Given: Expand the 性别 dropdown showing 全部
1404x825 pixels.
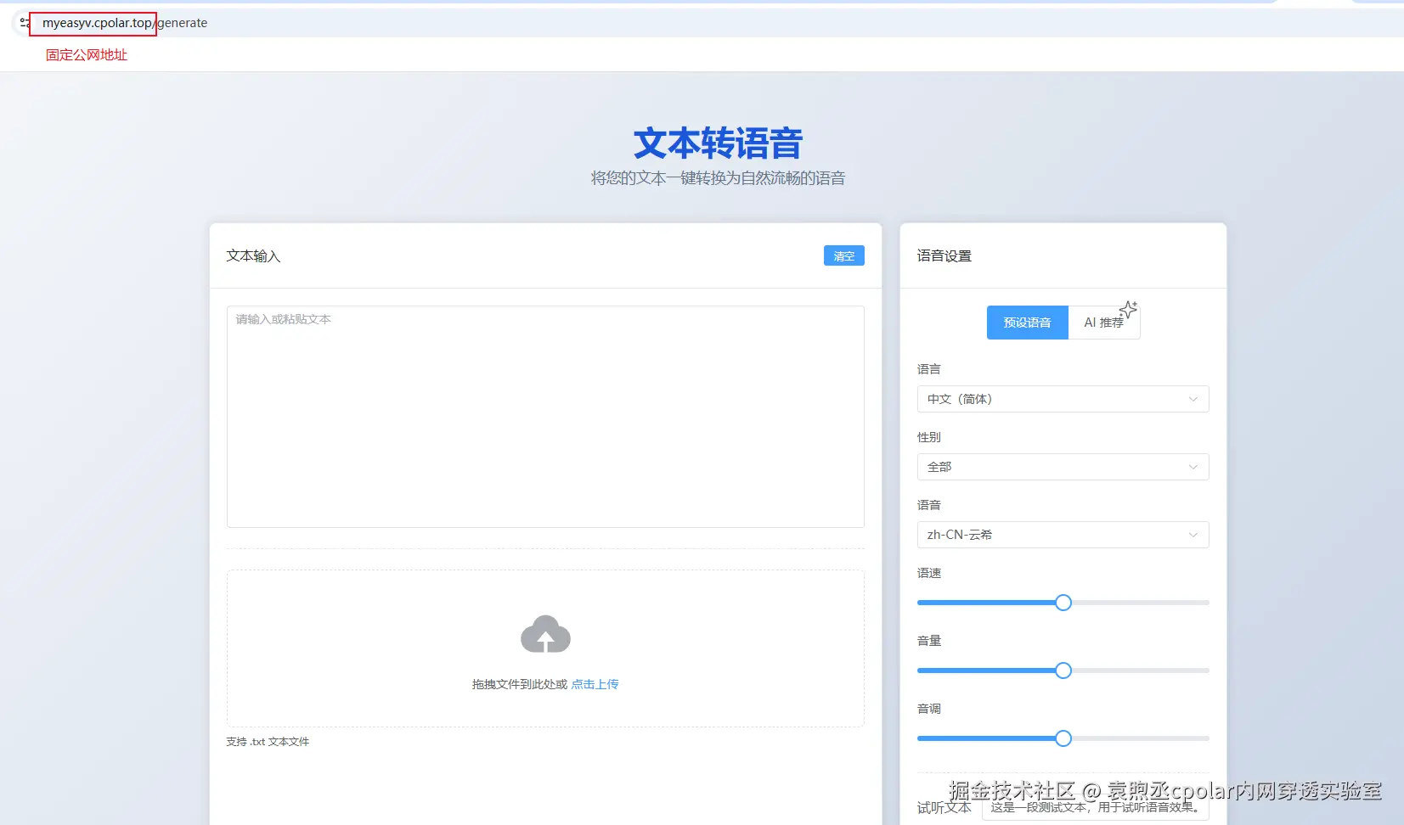Looking at the screenshot, I should click(1063, 467).
